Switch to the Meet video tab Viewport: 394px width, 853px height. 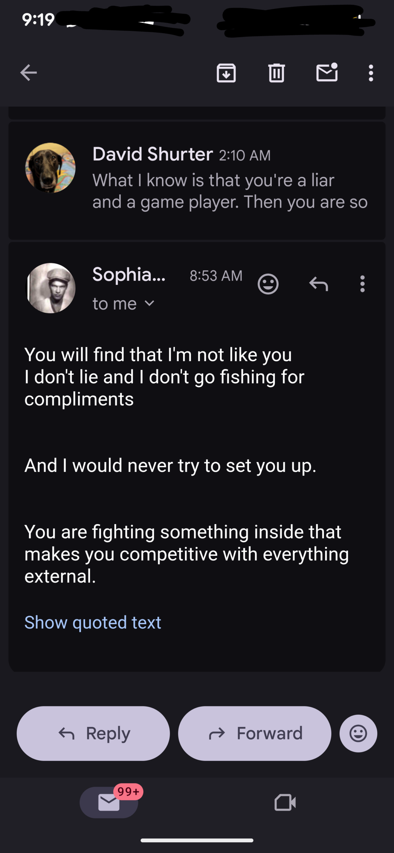point(285,802)
